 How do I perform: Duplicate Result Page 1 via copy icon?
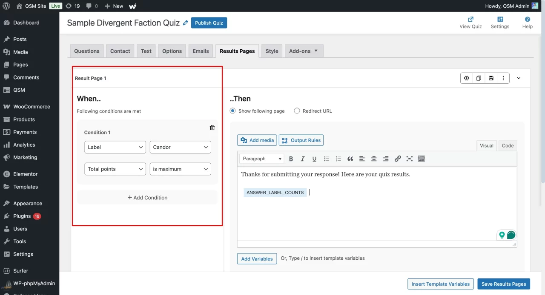click(479, 78)
